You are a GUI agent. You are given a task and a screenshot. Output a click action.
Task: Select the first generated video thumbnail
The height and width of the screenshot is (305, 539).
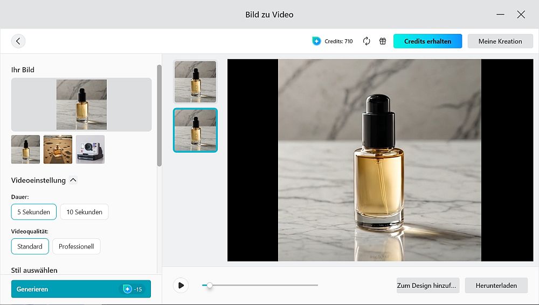[195, 82]
